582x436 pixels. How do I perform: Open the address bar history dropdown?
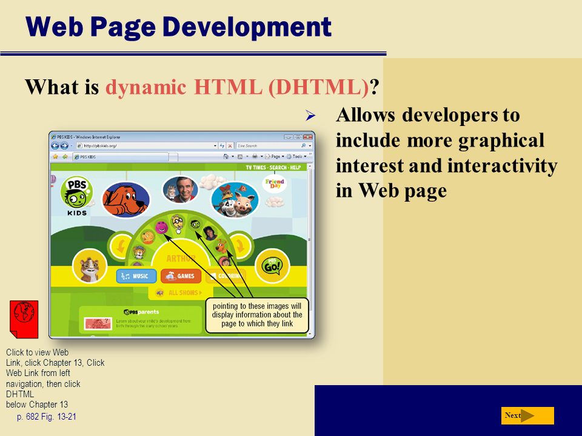pyautogui.click(x=215, y=146)
